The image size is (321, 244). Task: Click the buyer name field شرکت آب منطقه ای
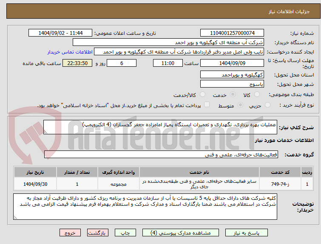tap(168, 43)
